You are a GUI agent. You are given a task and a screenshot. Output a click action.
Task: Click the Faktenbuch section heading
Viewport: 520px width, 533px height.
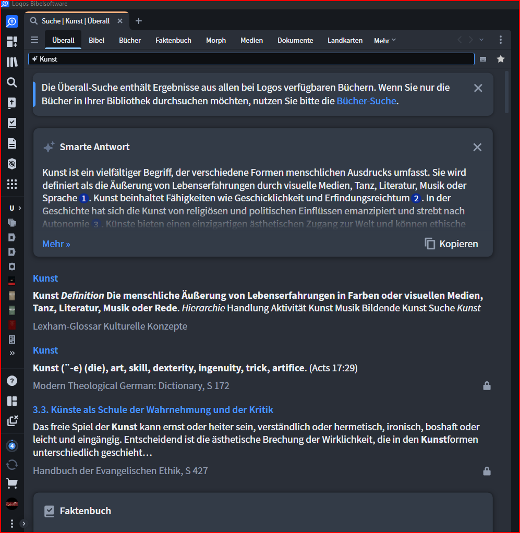[86, 511]
